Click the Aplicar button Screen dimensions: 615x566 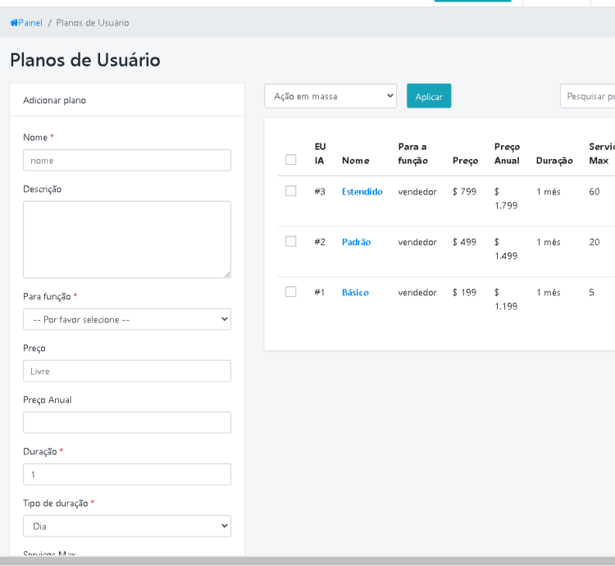(x=429, y=96)
